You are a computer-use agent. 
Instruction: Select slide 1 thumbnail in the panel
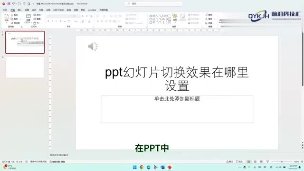[x=25, y=42]
